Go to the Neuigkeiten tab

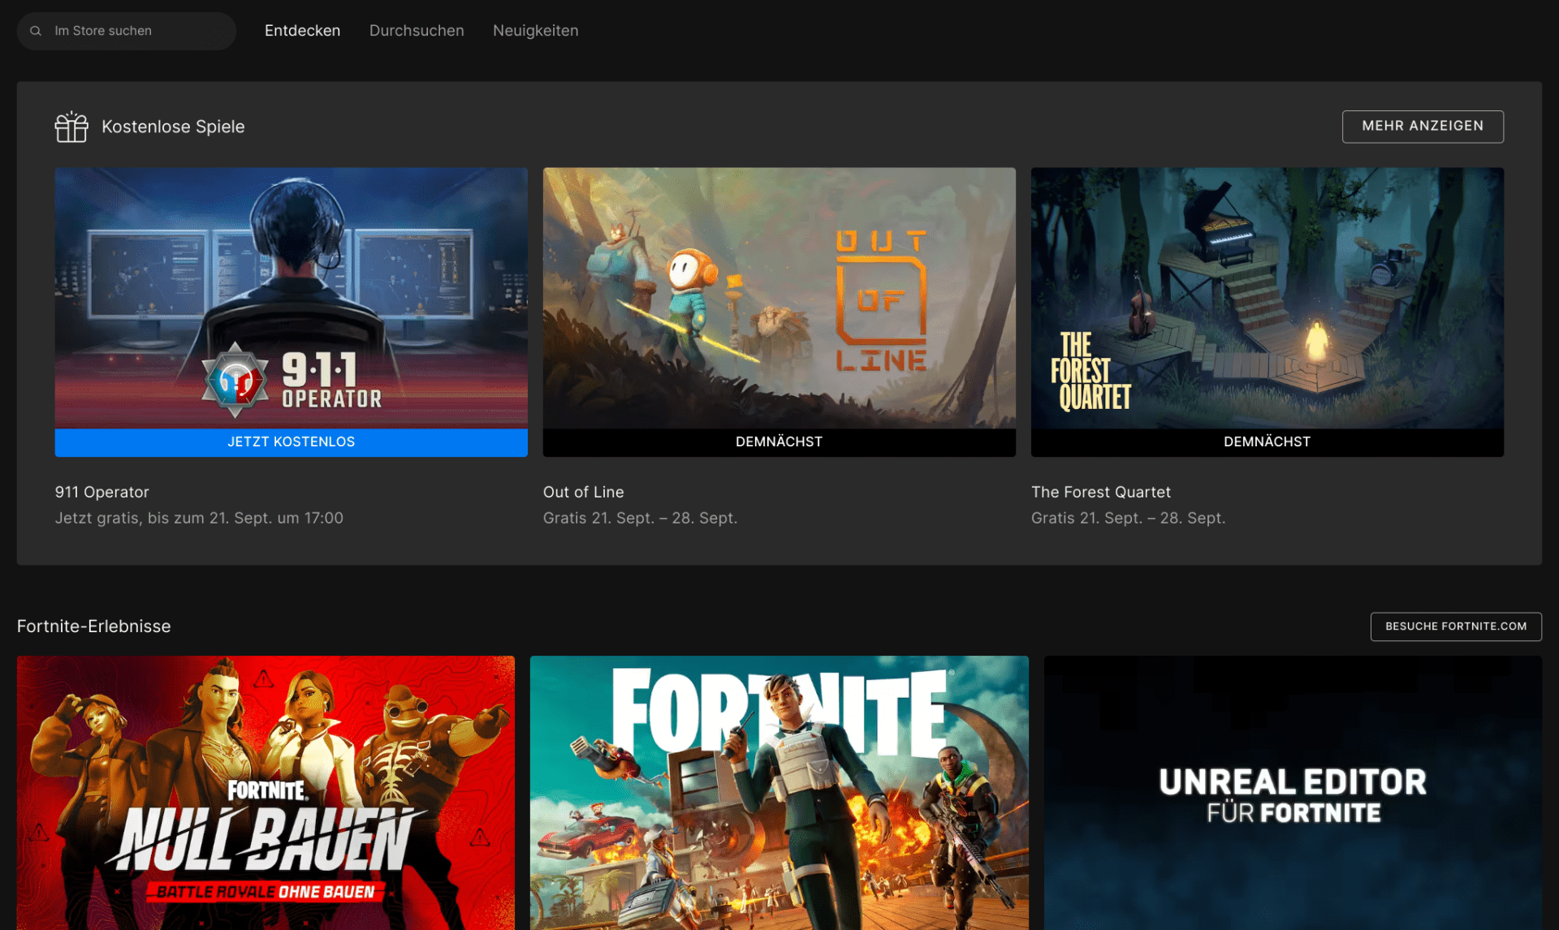[536, 31]
